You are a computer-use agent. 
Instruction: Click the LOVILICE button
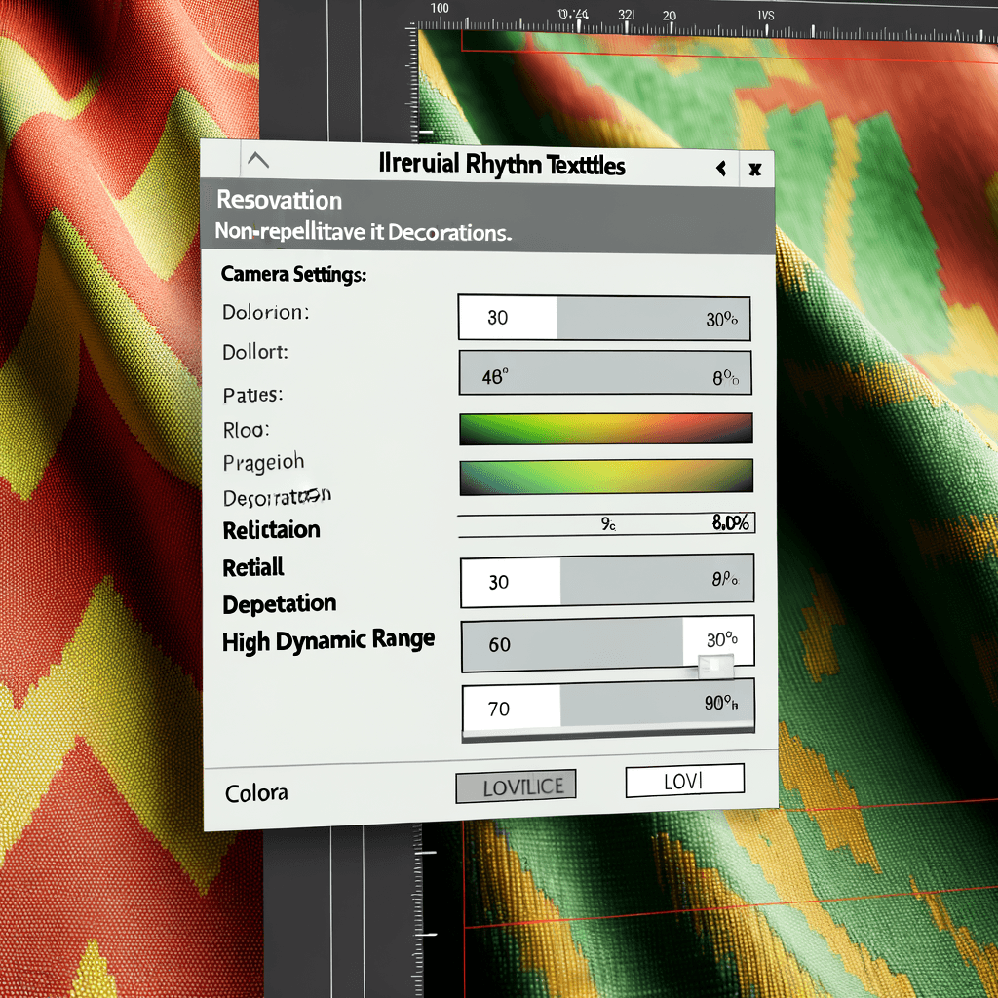516,787
